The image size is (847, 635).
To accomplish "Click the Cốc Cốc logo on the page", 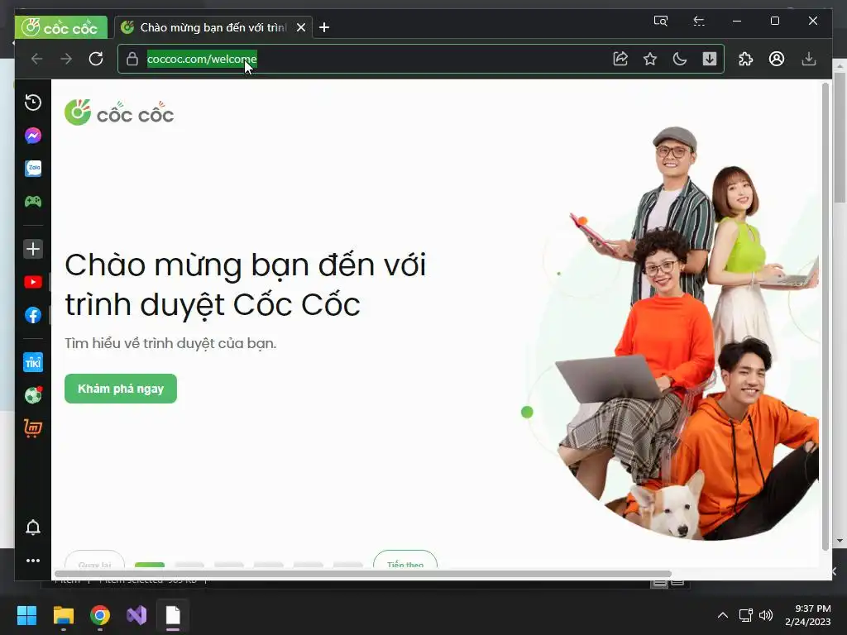I will click(x=119, y=112).
